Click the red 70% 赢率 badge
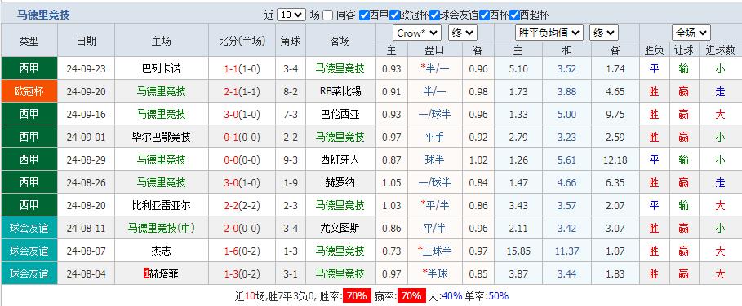The width and height of the screenshot is (742, 306). 411,296
